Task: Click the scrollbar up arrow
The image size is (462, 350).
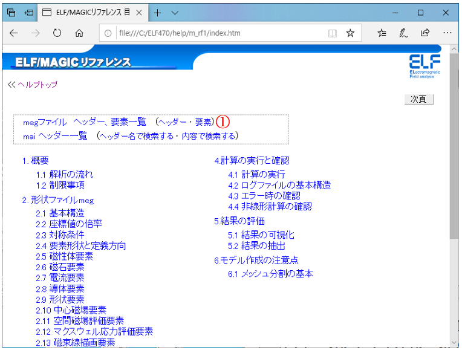Action: click(x=454, y=49)
